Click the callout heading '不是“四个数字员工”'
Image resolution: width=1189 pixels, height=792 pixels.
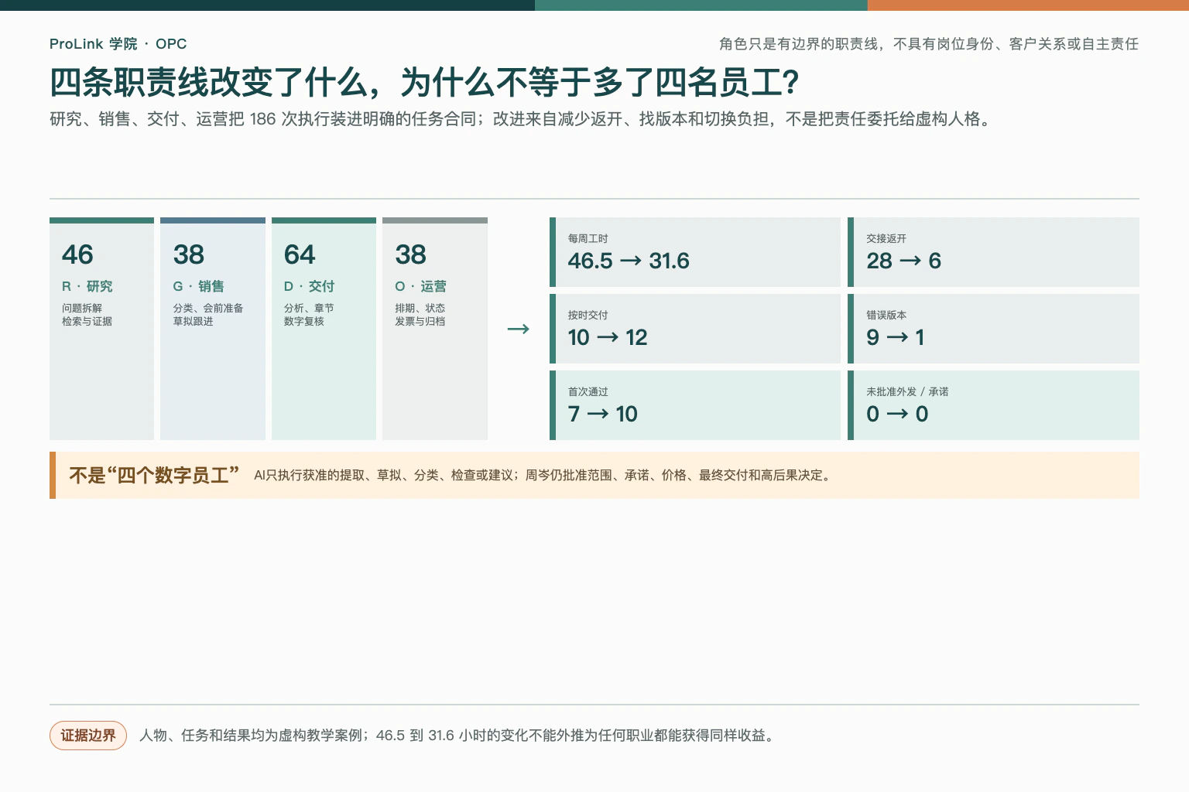click(154, 475)
